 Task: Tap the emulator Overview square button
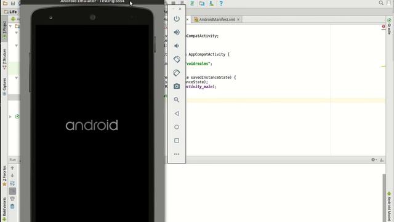coord(177,141)
